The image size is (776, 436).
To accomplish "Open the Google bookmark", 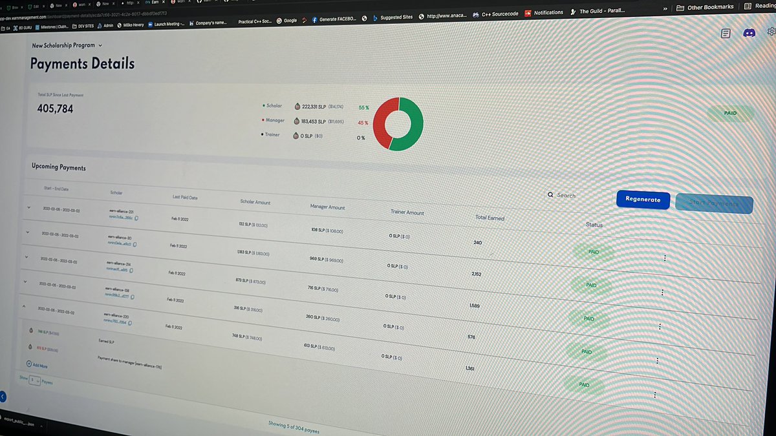I will [x=286, y=21].
